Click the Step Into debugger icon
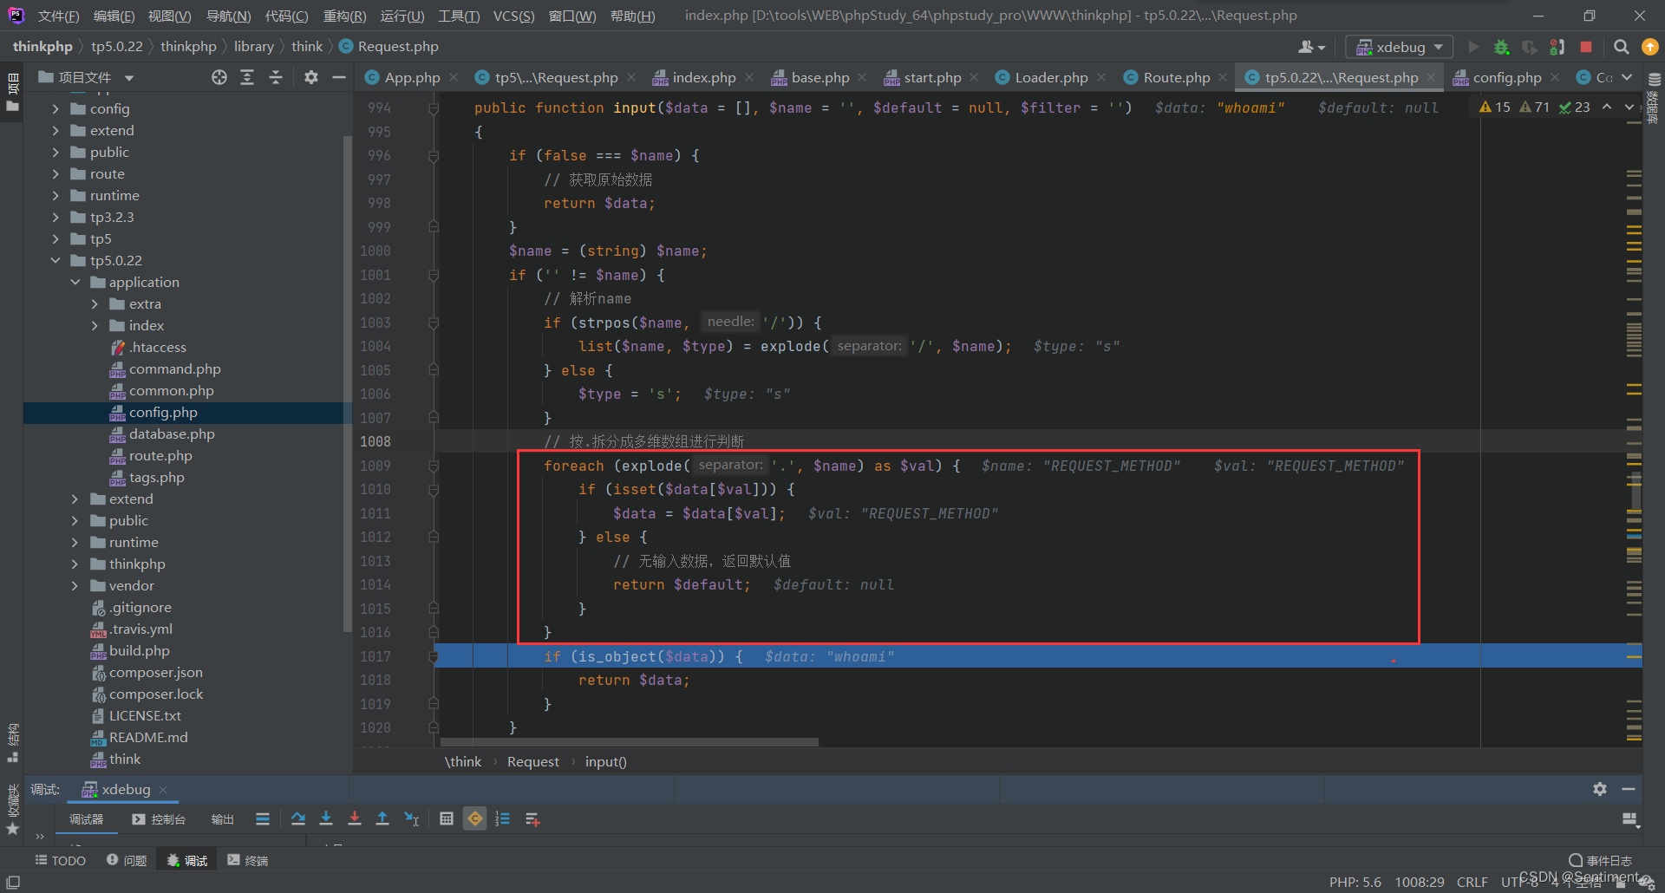Image resolution: width=1665 pixels, height=893 pixels. pyautogui.click(x=326, y=819)
